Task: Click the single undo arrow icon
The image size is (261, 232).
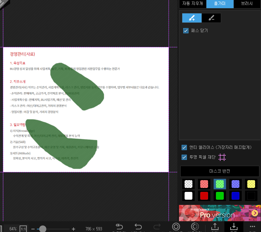Action: point(138,227)
